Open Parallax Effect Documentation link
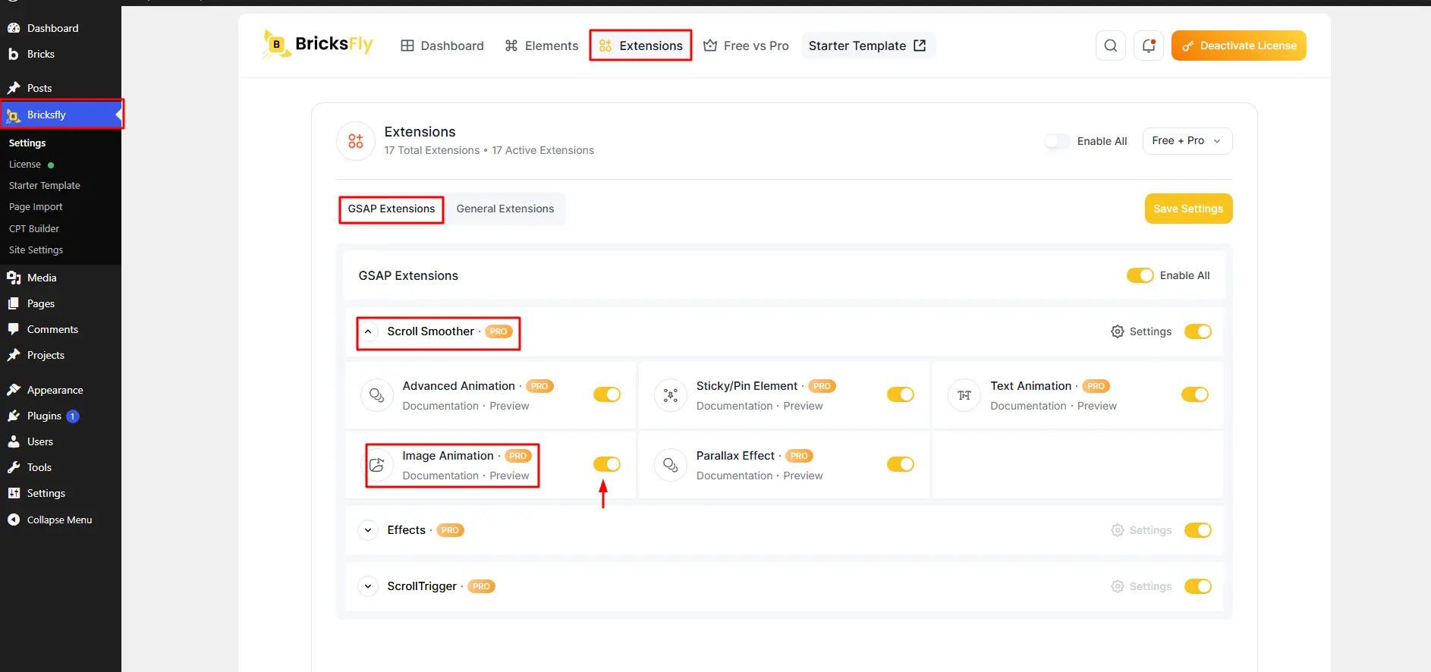1431x672 pixels. point(734,476)
